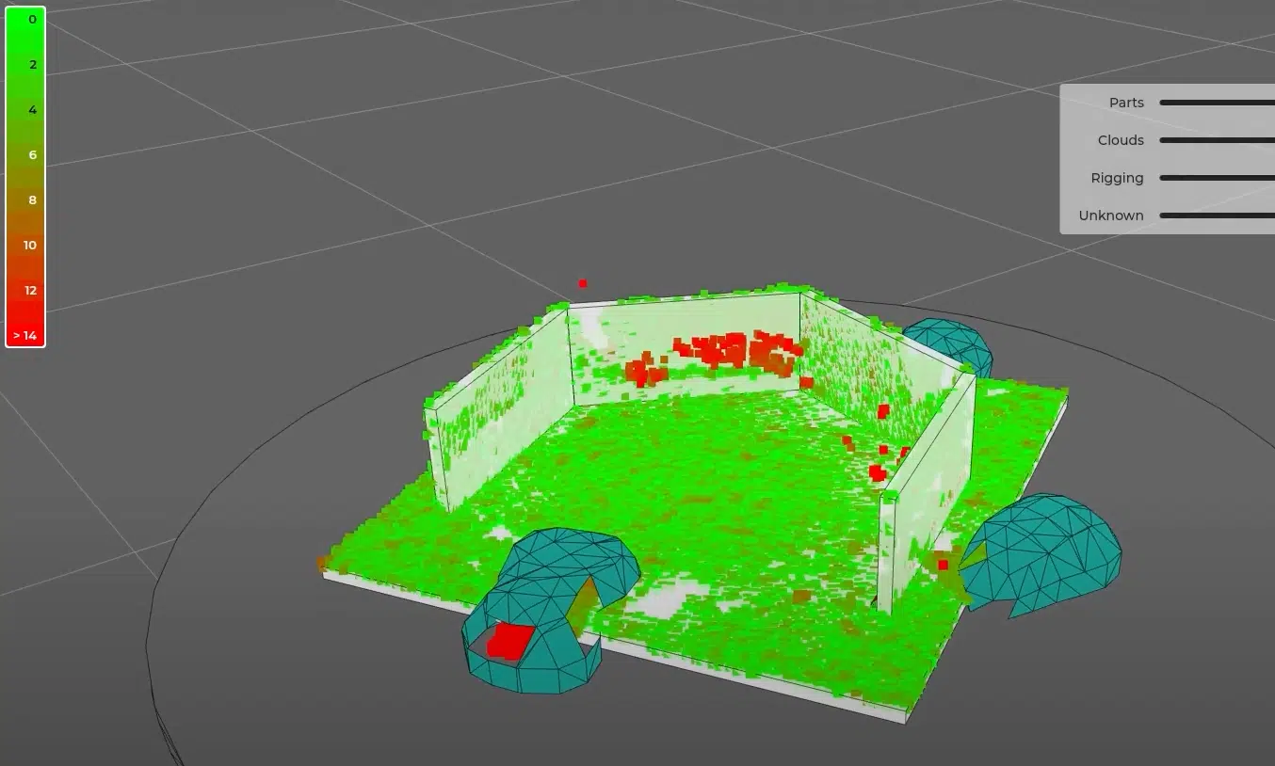The image size is (1275, 766).
Task: Click the Clouds opacity slider track
Action: 1217,140
